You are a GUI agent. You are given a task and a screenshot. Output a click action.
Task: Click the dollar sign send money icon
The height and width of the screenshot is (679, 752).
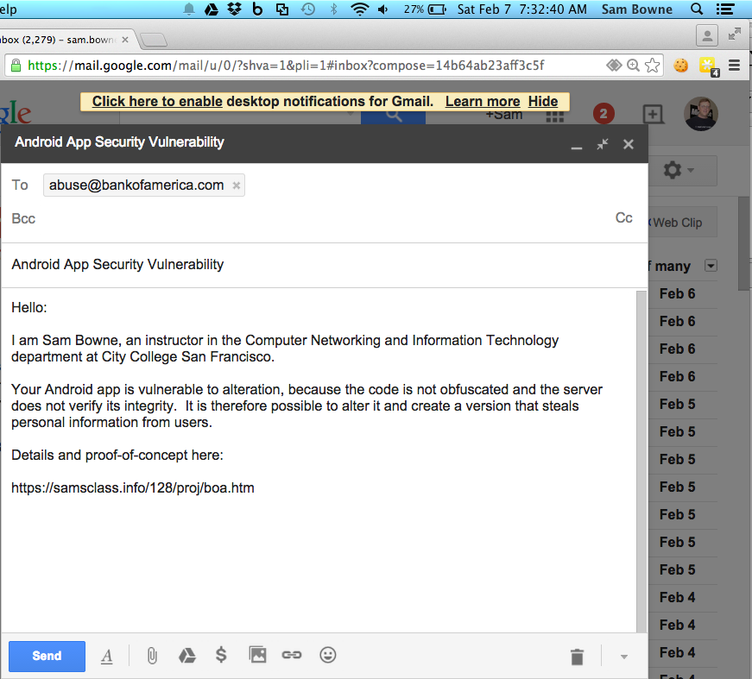click(x=221, y=655)
